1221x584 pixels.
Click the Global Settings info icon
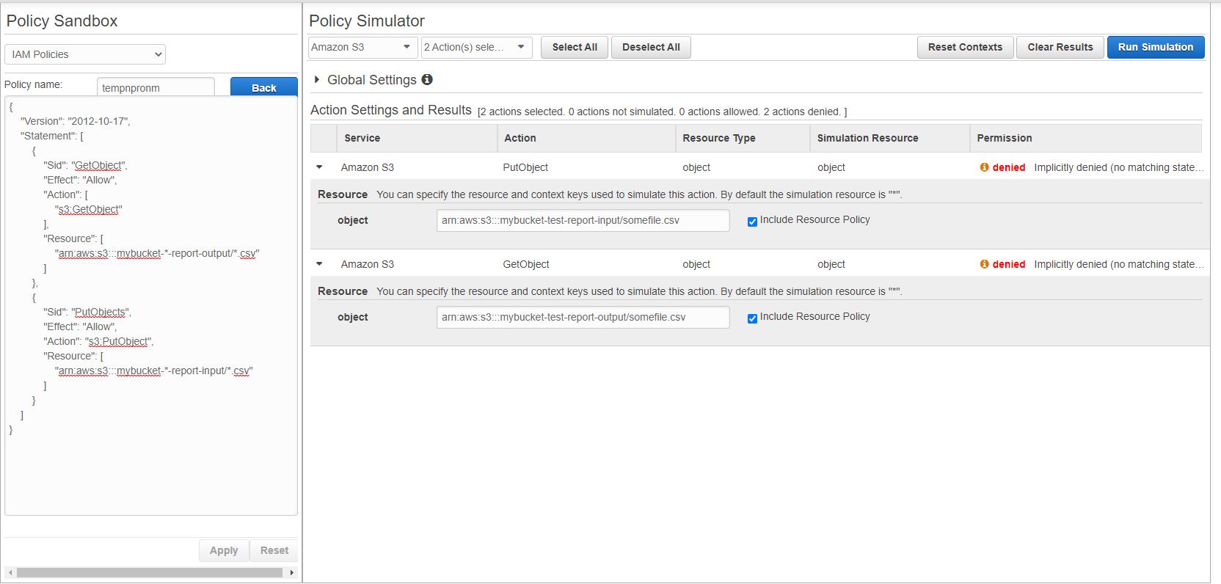click(x=427, y=79)
